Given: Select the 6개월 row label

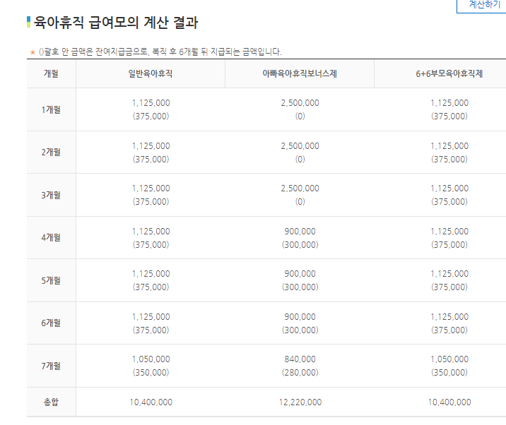Looking at the screenshot, I should 51,323.
